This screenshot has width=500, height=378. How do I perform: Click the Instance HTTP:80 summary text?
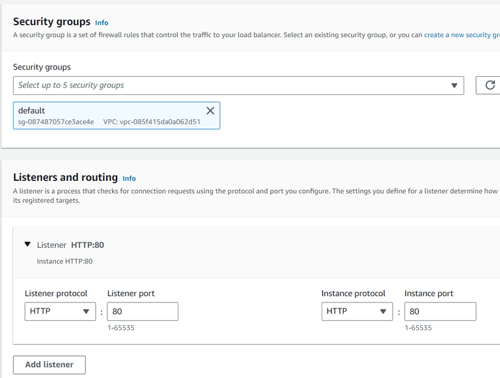pyautogui.click(x=64, y=261)
